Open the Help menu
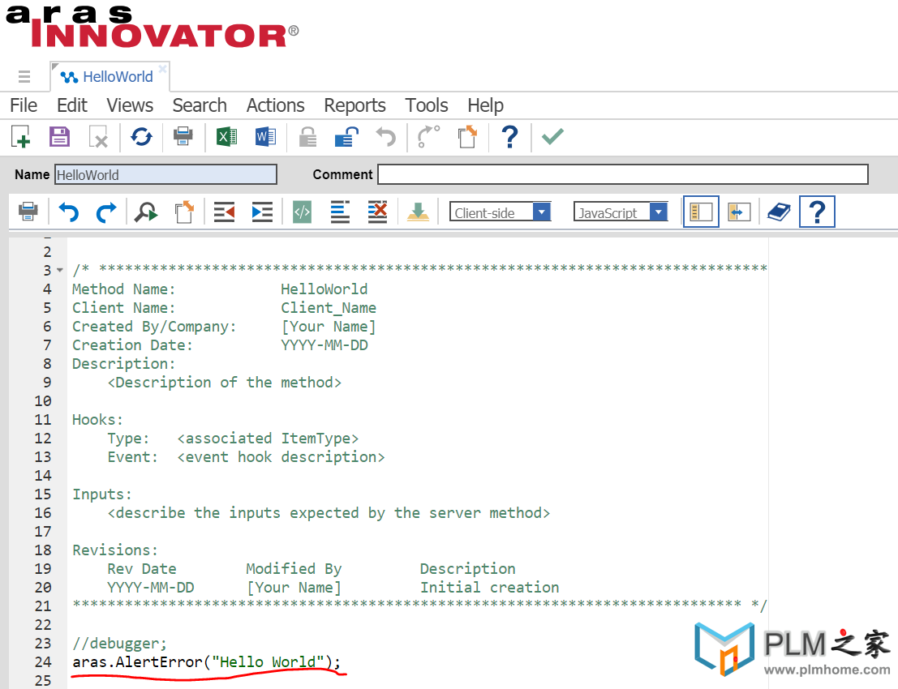 point(486,105)
